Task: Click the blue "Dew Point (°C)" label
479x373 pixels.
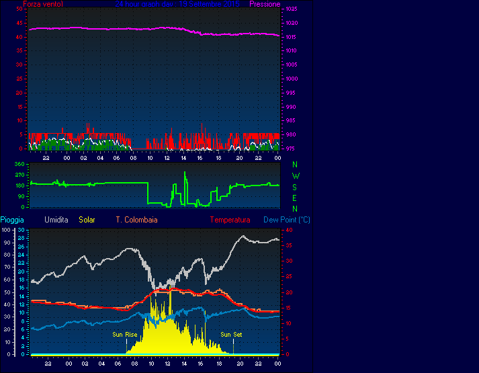Action: click(x=287, y=220)
